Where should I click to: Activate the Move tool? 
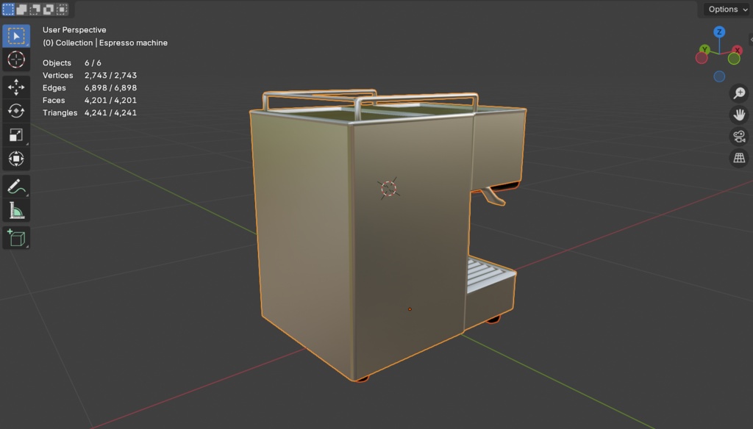click(x=16, y=86)
